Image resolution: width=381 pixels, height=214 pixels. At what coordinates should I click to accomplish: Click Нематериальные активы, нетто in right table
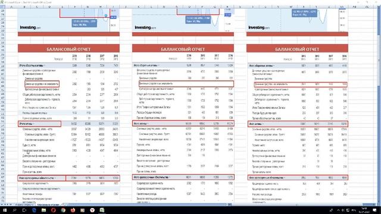click(266, 150)
